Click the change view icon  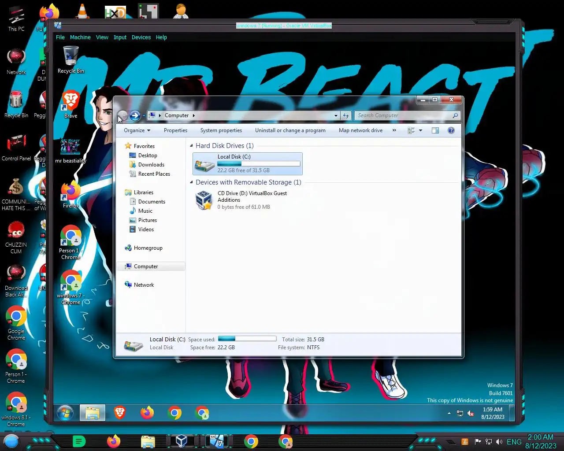point(411,130)
